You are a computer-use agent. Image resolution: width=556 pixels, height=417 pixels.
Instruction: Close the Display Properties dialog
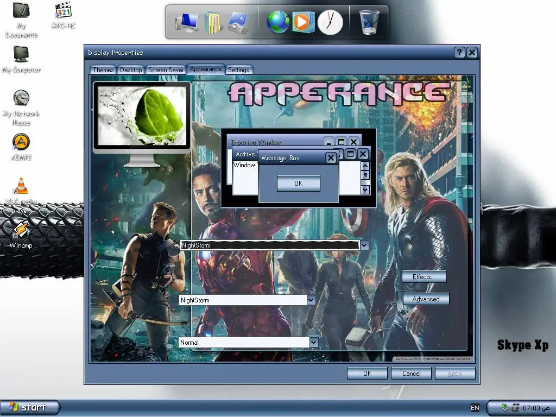pyautogui.click(x=472, y=53)
